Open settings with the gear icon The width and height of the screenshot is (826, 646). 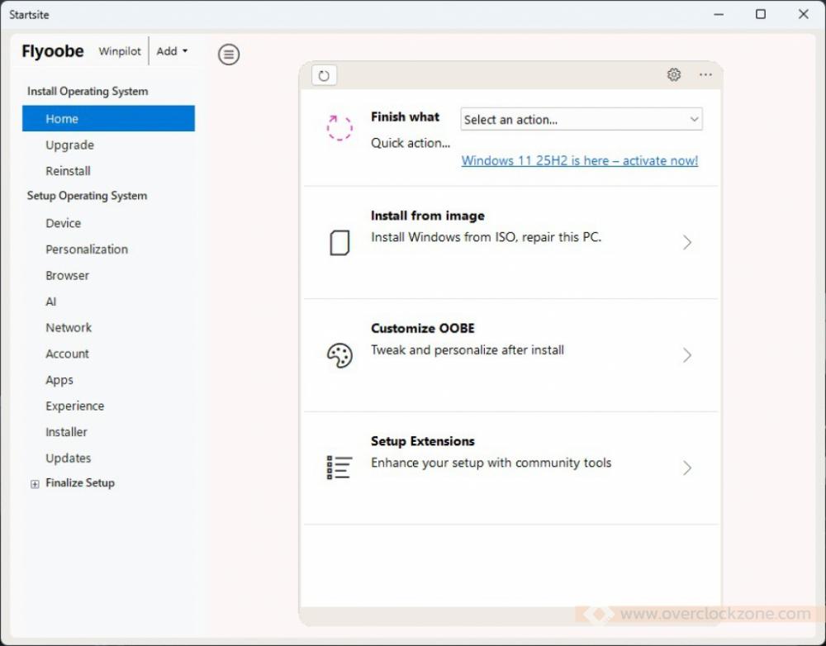(x=674, y=75)
